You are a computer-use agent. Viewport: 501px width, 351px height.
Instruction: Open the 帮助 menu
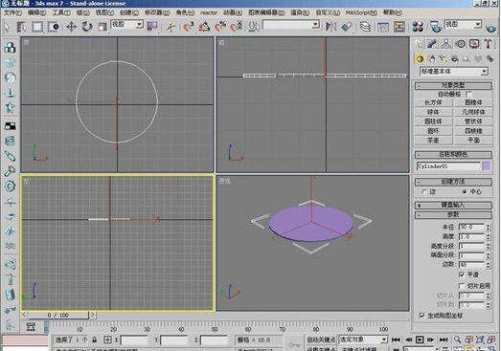click(x=393, y=12)
